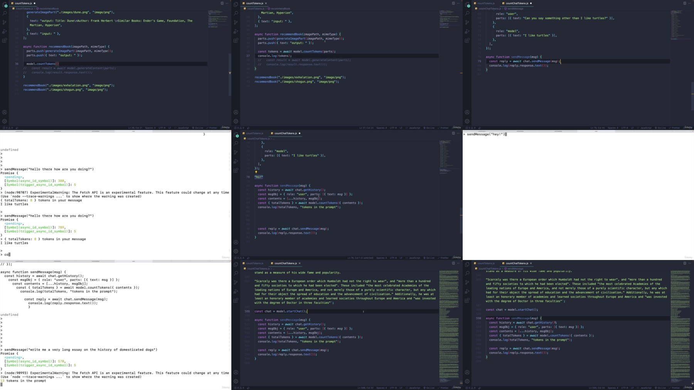Screen dimensions: 694x390
Task: Open Source Control in the editor highlighting line 36
Action: 5,22
